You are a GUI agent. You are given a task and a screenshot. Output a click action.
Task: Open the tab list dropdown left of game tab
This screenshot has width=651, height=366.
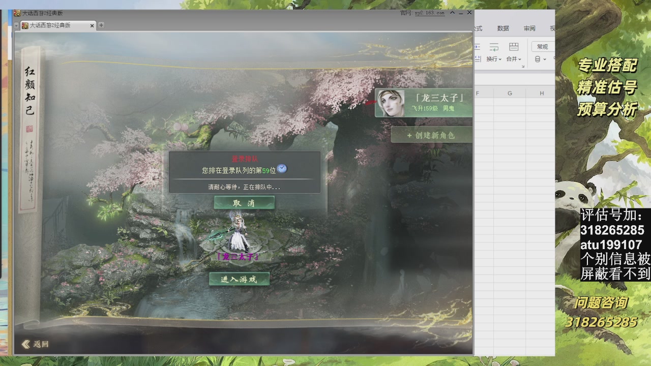coord(17,25)
